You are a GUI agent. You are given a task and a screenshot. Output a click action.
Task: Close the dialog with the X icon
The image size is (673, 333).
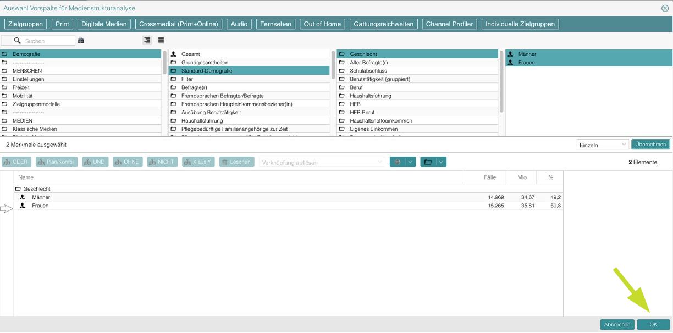coord(665,8)
